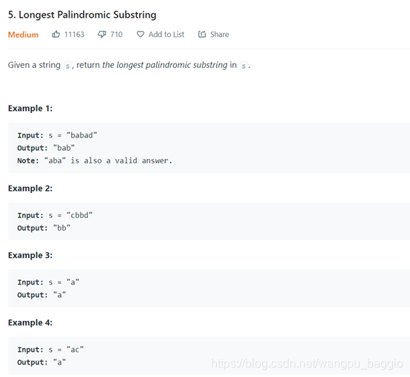Image resolution: width=410 pixels, height=377 pixels.
Task: Click the input string "babad"
Action: [81, 135]
